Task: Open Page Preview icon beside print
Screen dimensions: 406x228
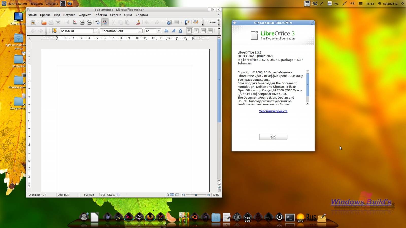Action: (x=89, y=22)
